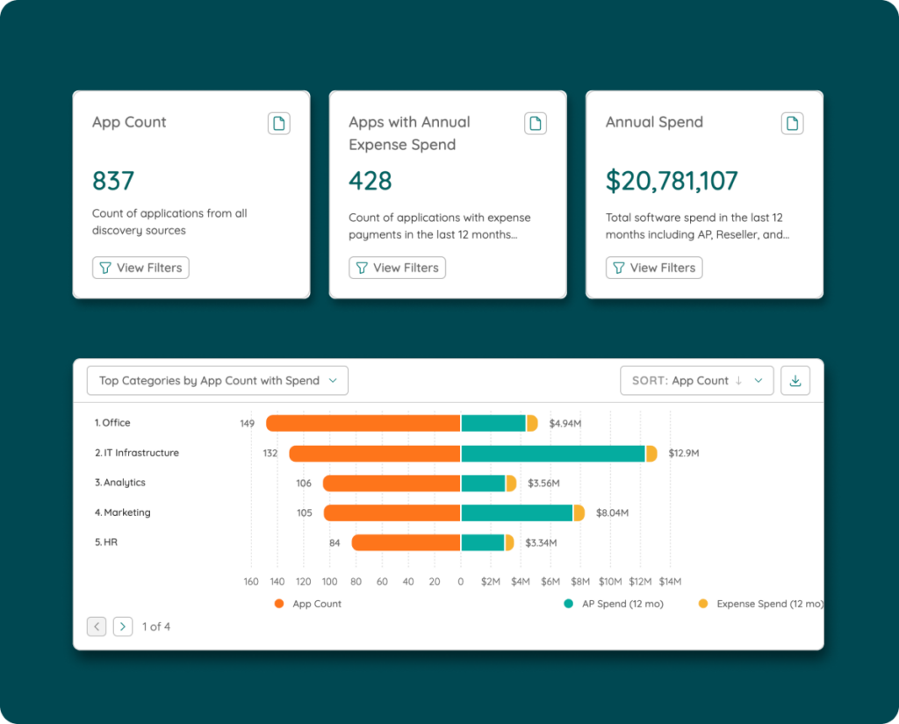This screenshot has height=724, width=899.
Task: Toggle App Count legend series
Action: click(x=308, y=604)
